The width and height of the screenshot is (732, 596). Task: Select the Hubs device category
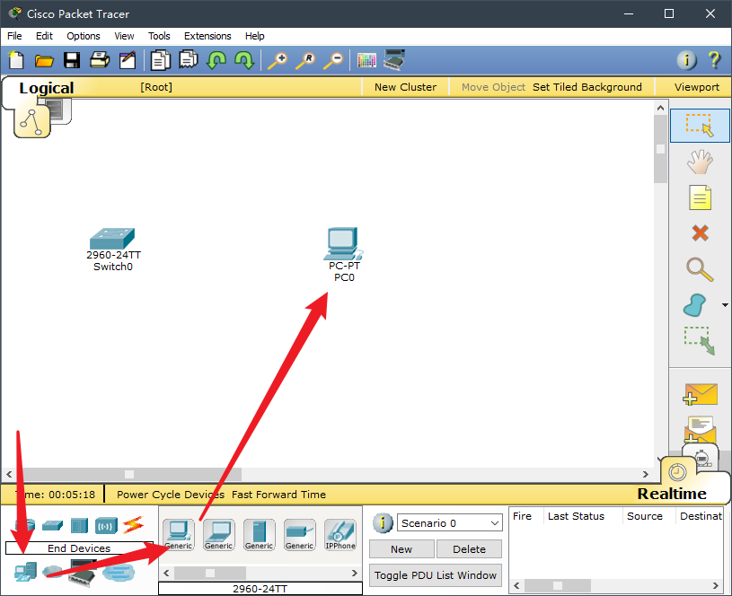click(79, 526)
